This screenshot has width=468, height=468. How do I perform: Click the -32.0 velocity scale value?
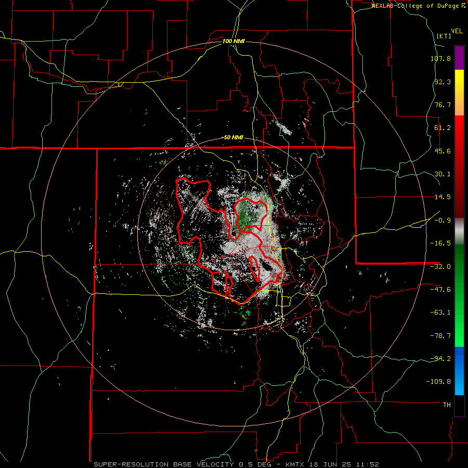tap(440, 267)
